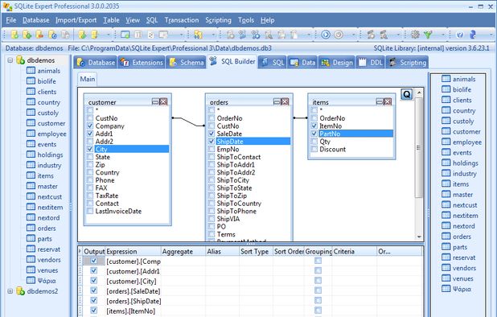Open dropdown arrow after the import/export icon
Viewport: 497px width, 317px height.
pyautogui.click(x=213, y=35)
